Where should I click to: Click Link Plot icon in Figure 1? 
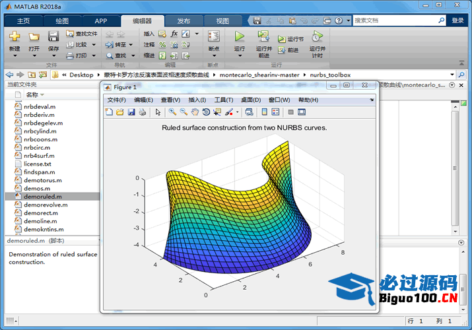250,112
